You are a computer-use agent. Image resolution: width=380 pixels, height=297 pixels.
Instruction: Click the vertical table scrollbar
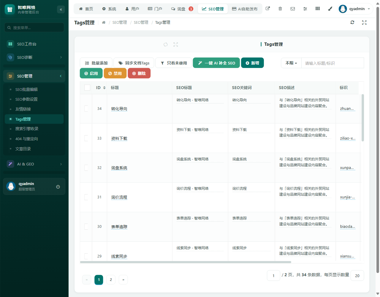(x=363, y=118)
